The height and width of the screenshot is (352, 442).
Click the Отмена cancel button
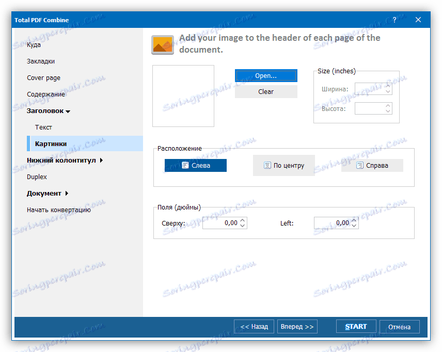coord(400,327)
